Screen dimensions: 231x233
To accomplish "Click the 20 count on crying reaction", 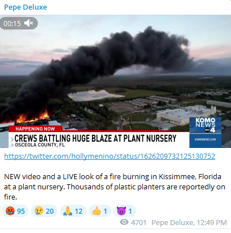I will [x=50, y=211].
